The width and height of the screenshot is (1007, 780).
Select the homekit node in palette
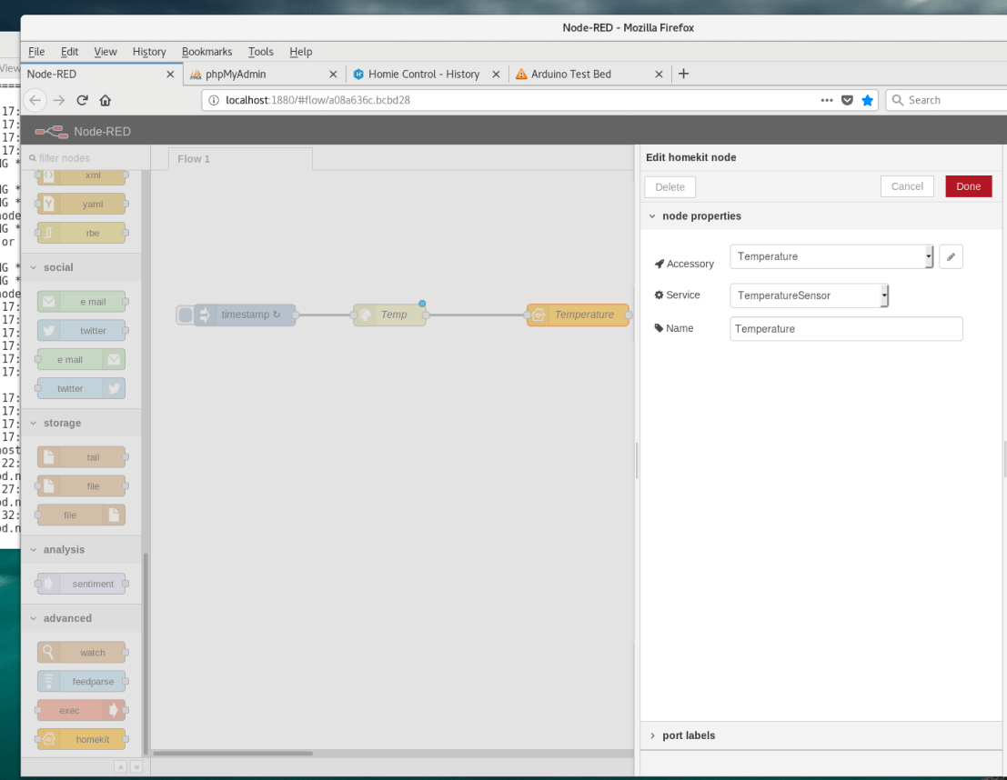click(x=82, y=740)
